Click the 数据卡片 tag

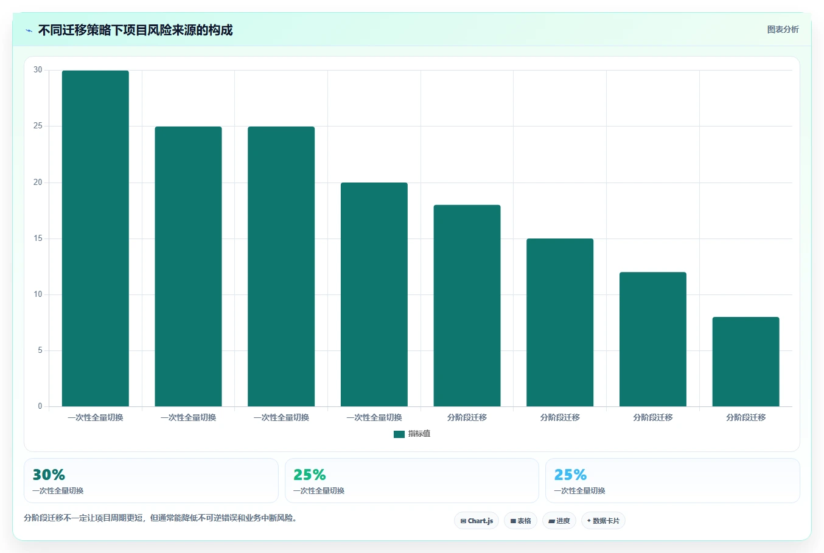(x=603, y=521)
